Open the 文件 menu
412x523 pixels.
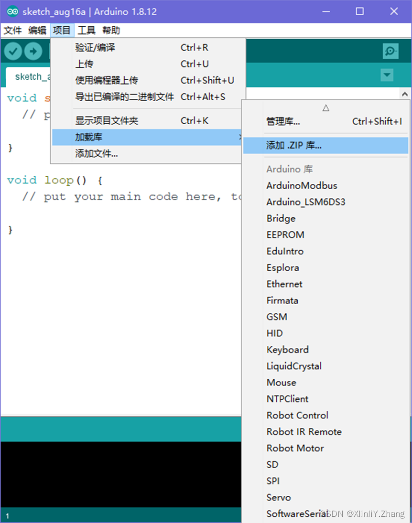[13, 31]
